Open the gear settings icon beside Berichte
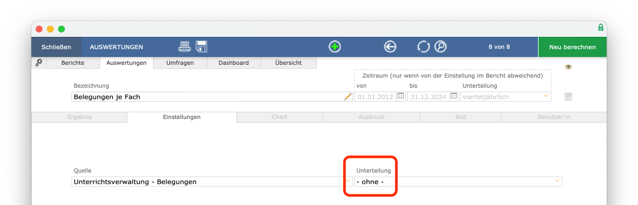Image resolution: width=638 pixels, height=205 pixels. (x=39, y=63)
